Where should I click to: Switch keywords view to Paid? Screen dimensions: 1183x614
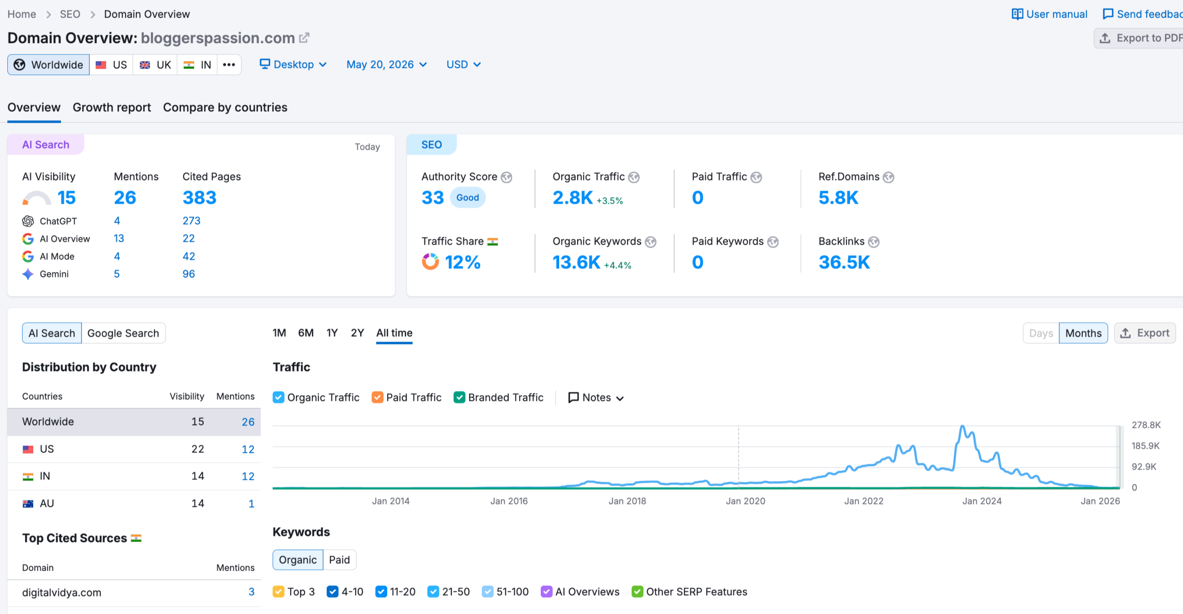tap(339, 560)
